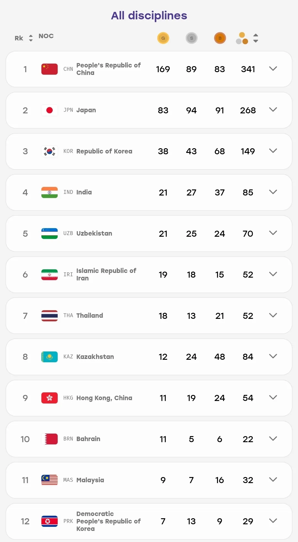The width and height of the screenshot is (298, 542).
Task: Click the Malaysia flag icon
Action: 49,480
